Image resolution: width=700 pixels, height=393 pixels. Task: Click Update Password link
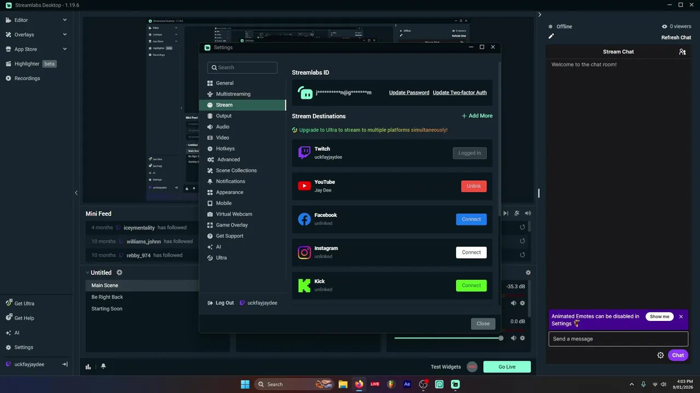coord(409,93)
